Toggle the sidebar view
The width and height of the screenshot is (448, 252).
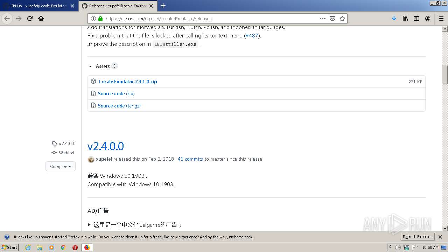pos(416,19)
